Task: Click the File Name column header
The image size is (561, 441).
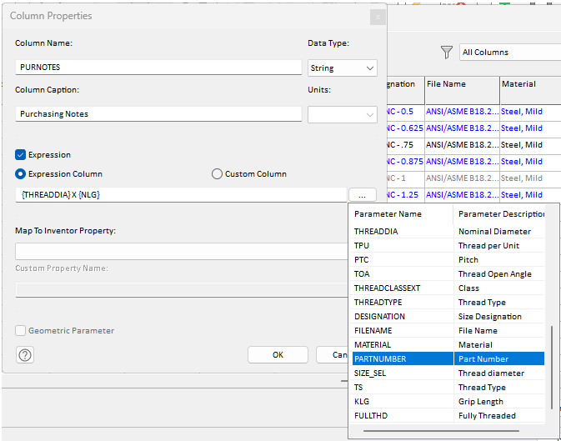Action: [463, 90]
